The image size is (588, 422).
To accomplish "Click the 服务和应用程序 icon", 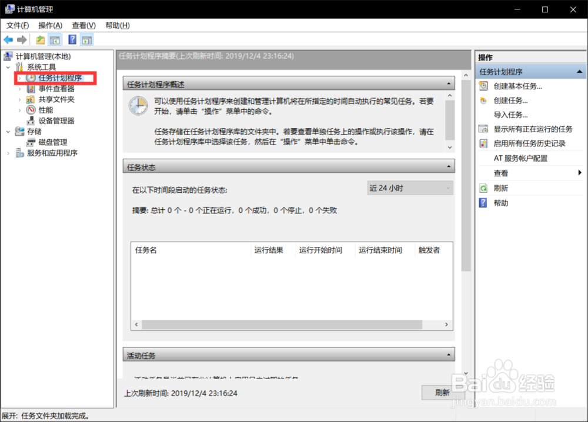I will [x=19, y=153].
